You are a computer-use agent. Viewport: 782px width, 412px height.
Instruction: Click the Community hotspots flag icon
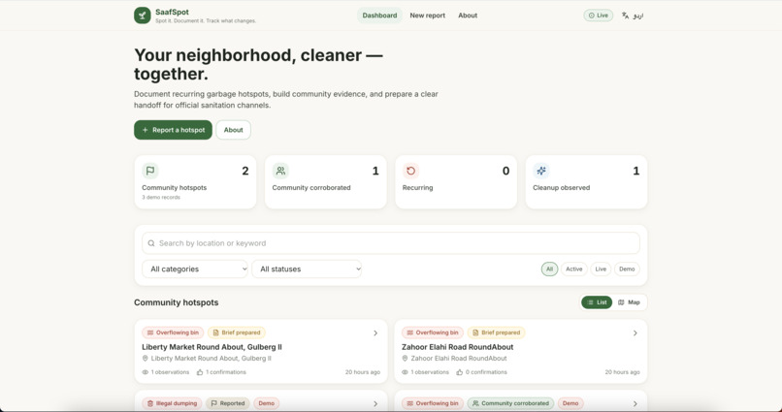(150, 171)
